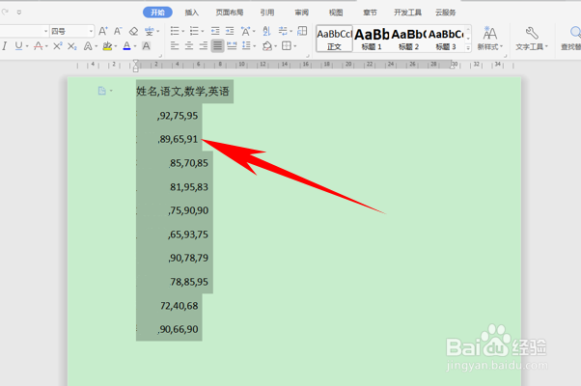581x386 pixels.
Task: Toggle subscript X₂
Action: [x=72, y=46]
